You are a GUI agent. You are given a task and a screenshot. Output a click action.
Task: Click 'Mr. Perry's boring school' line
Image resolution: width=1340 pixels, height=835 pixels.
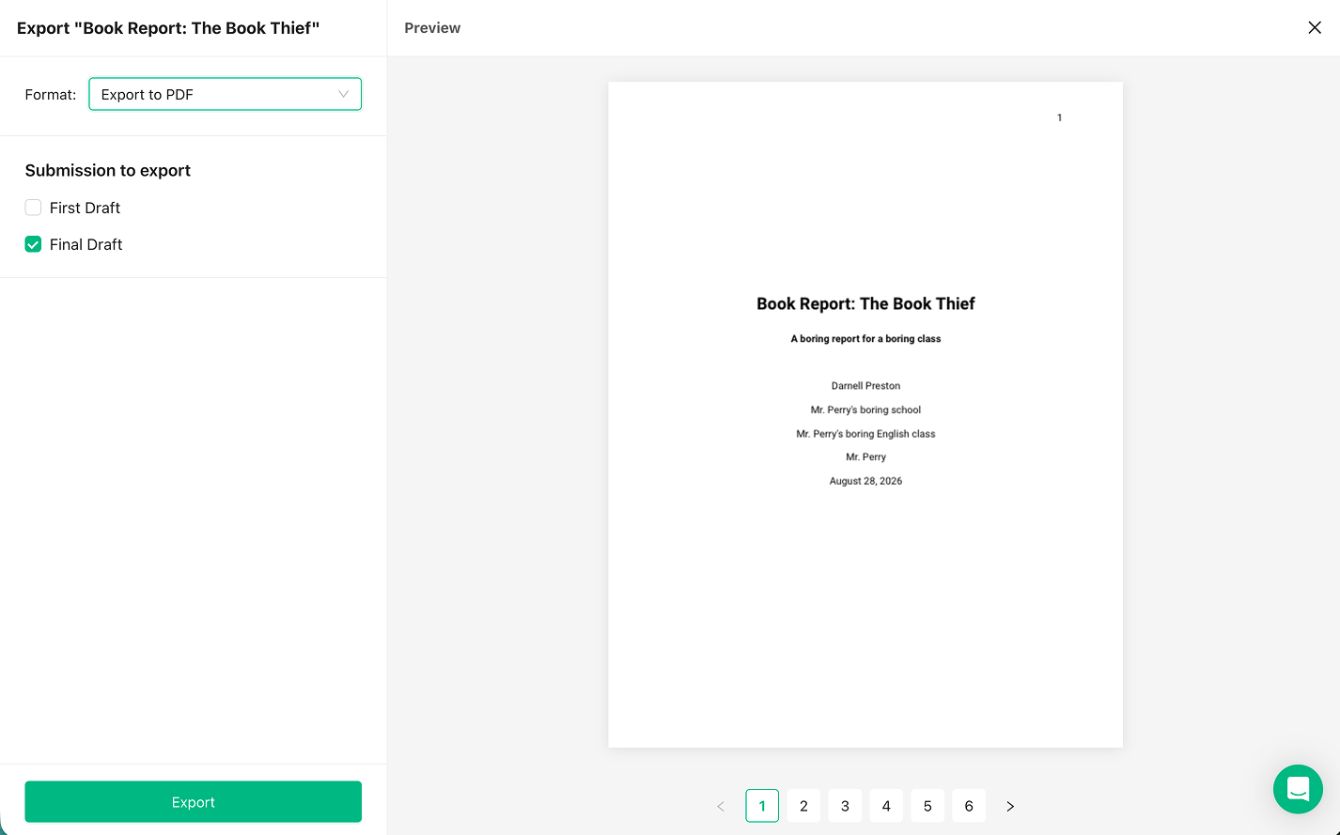[865, 410]
